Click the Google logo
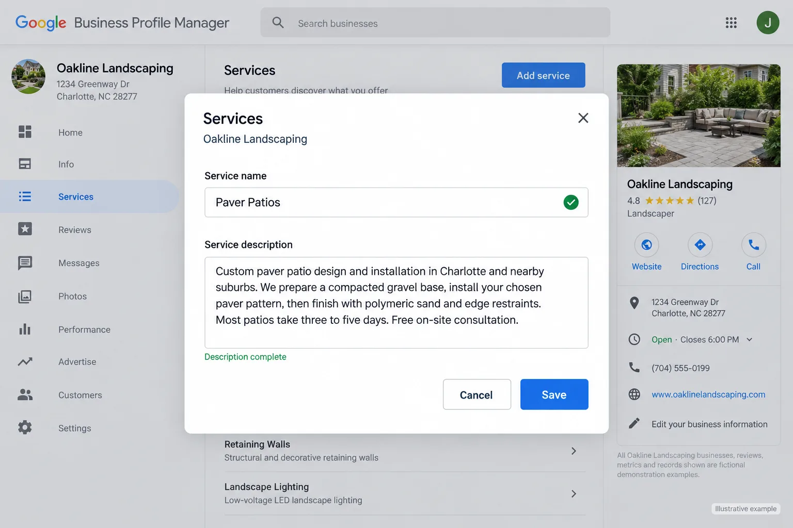Viewport: 793px width, 528px height. tap(41, 23)
